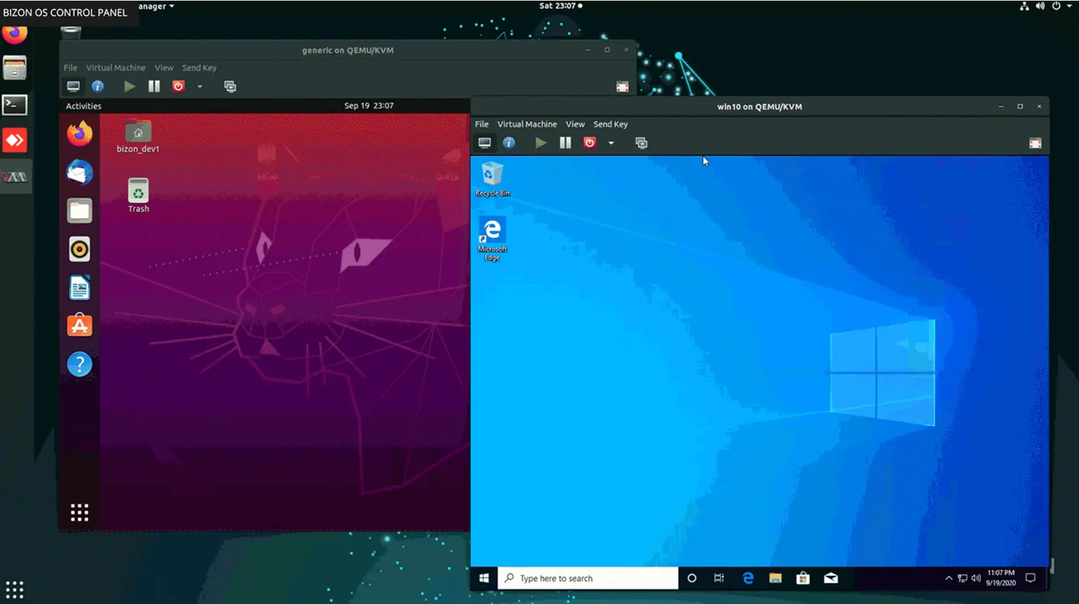Click Activities in the Ubuntu guest
This screenshot has height=604, width=1079.
coord(82,105)
